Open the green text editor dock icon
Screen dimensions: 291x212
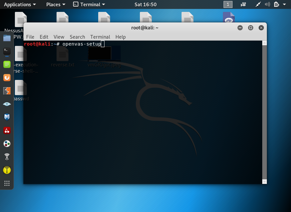(7, 64)
